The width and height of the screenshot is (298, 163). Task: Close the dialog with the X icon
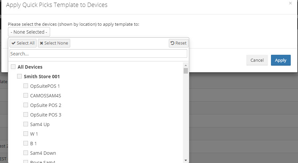tap(290, 3)
